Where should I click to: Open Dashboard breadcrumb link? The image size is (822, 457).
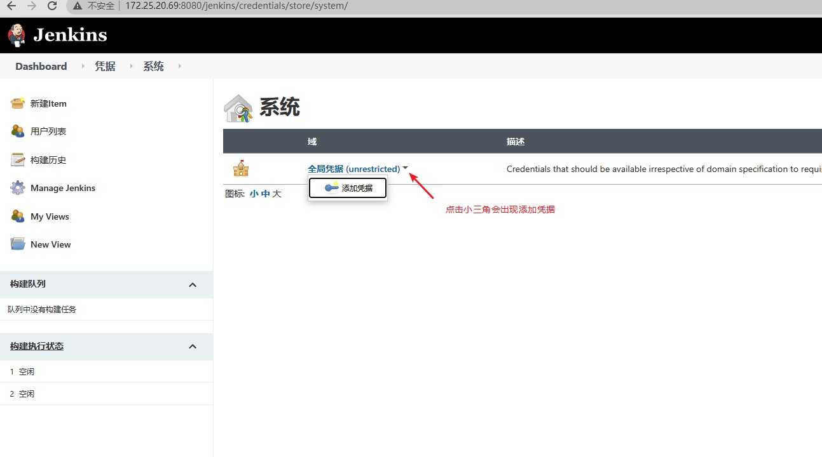pos(41,66)
